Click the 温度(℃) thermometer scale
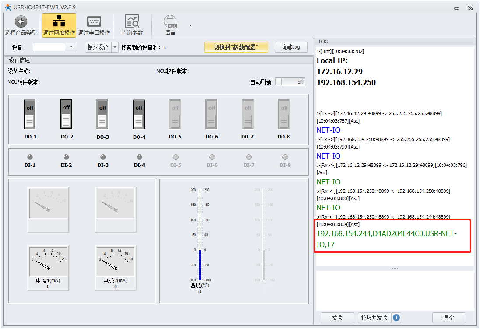The height and width of the screenshot is (329, 480). (x=200, y=235)
